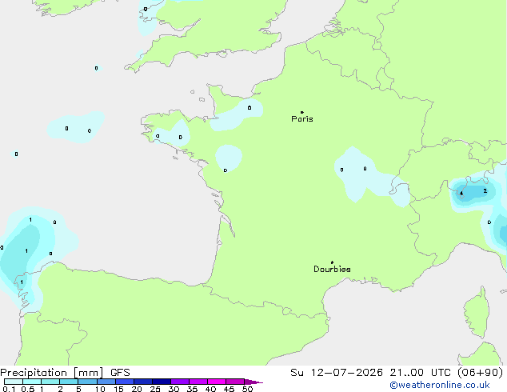
Task: Click the '30' legend scale value
Action: (174, 389)
